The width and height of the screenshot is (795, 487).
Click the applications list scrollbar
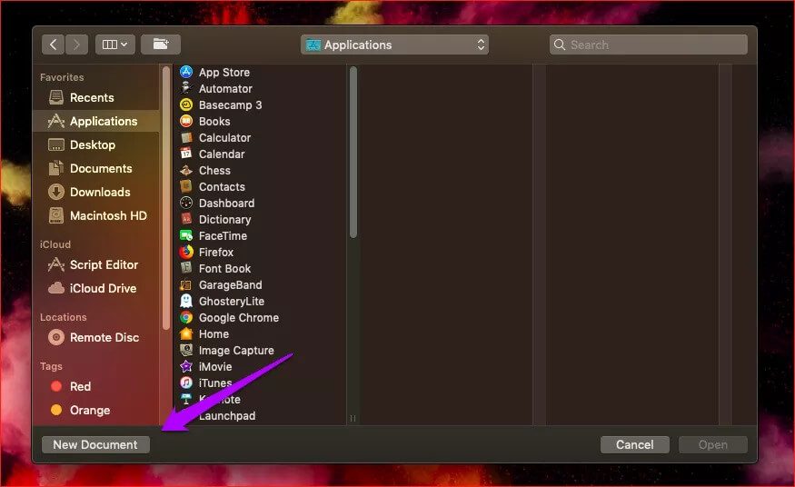pos(353,152)
